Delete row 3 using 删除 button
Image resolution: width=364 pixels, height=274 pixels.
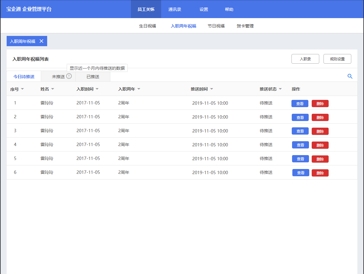click(x=320, y=131)
